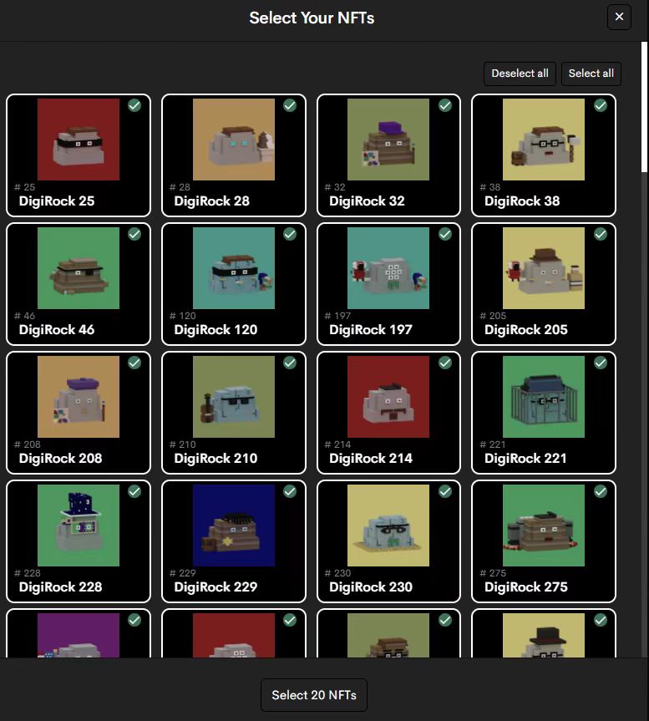Screen dimensions: 649x721
Task: Uncheck the checkmark on DigiRock 229
Action: (x=290, y=492)
